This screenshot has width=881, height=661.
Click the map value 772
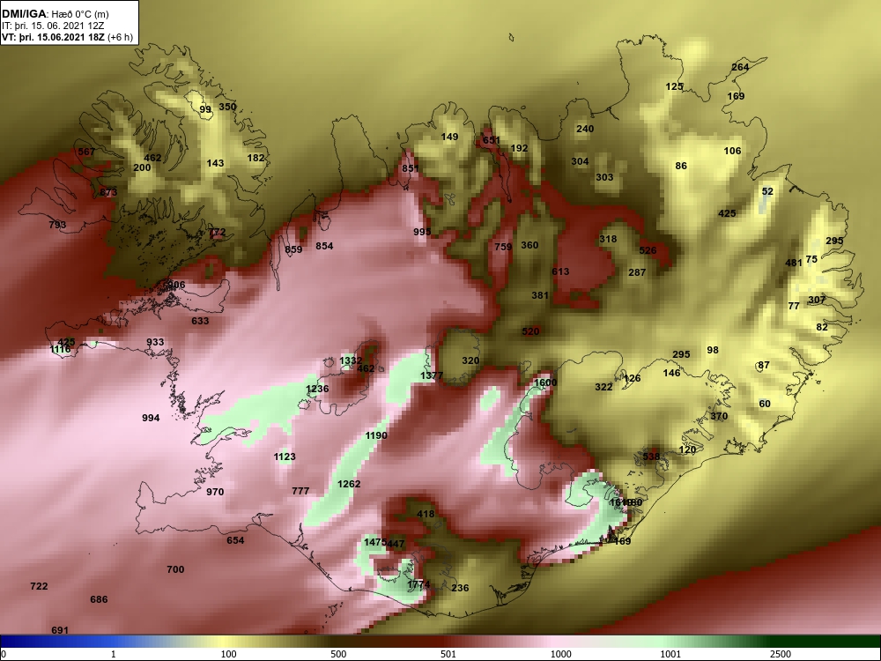217,232
